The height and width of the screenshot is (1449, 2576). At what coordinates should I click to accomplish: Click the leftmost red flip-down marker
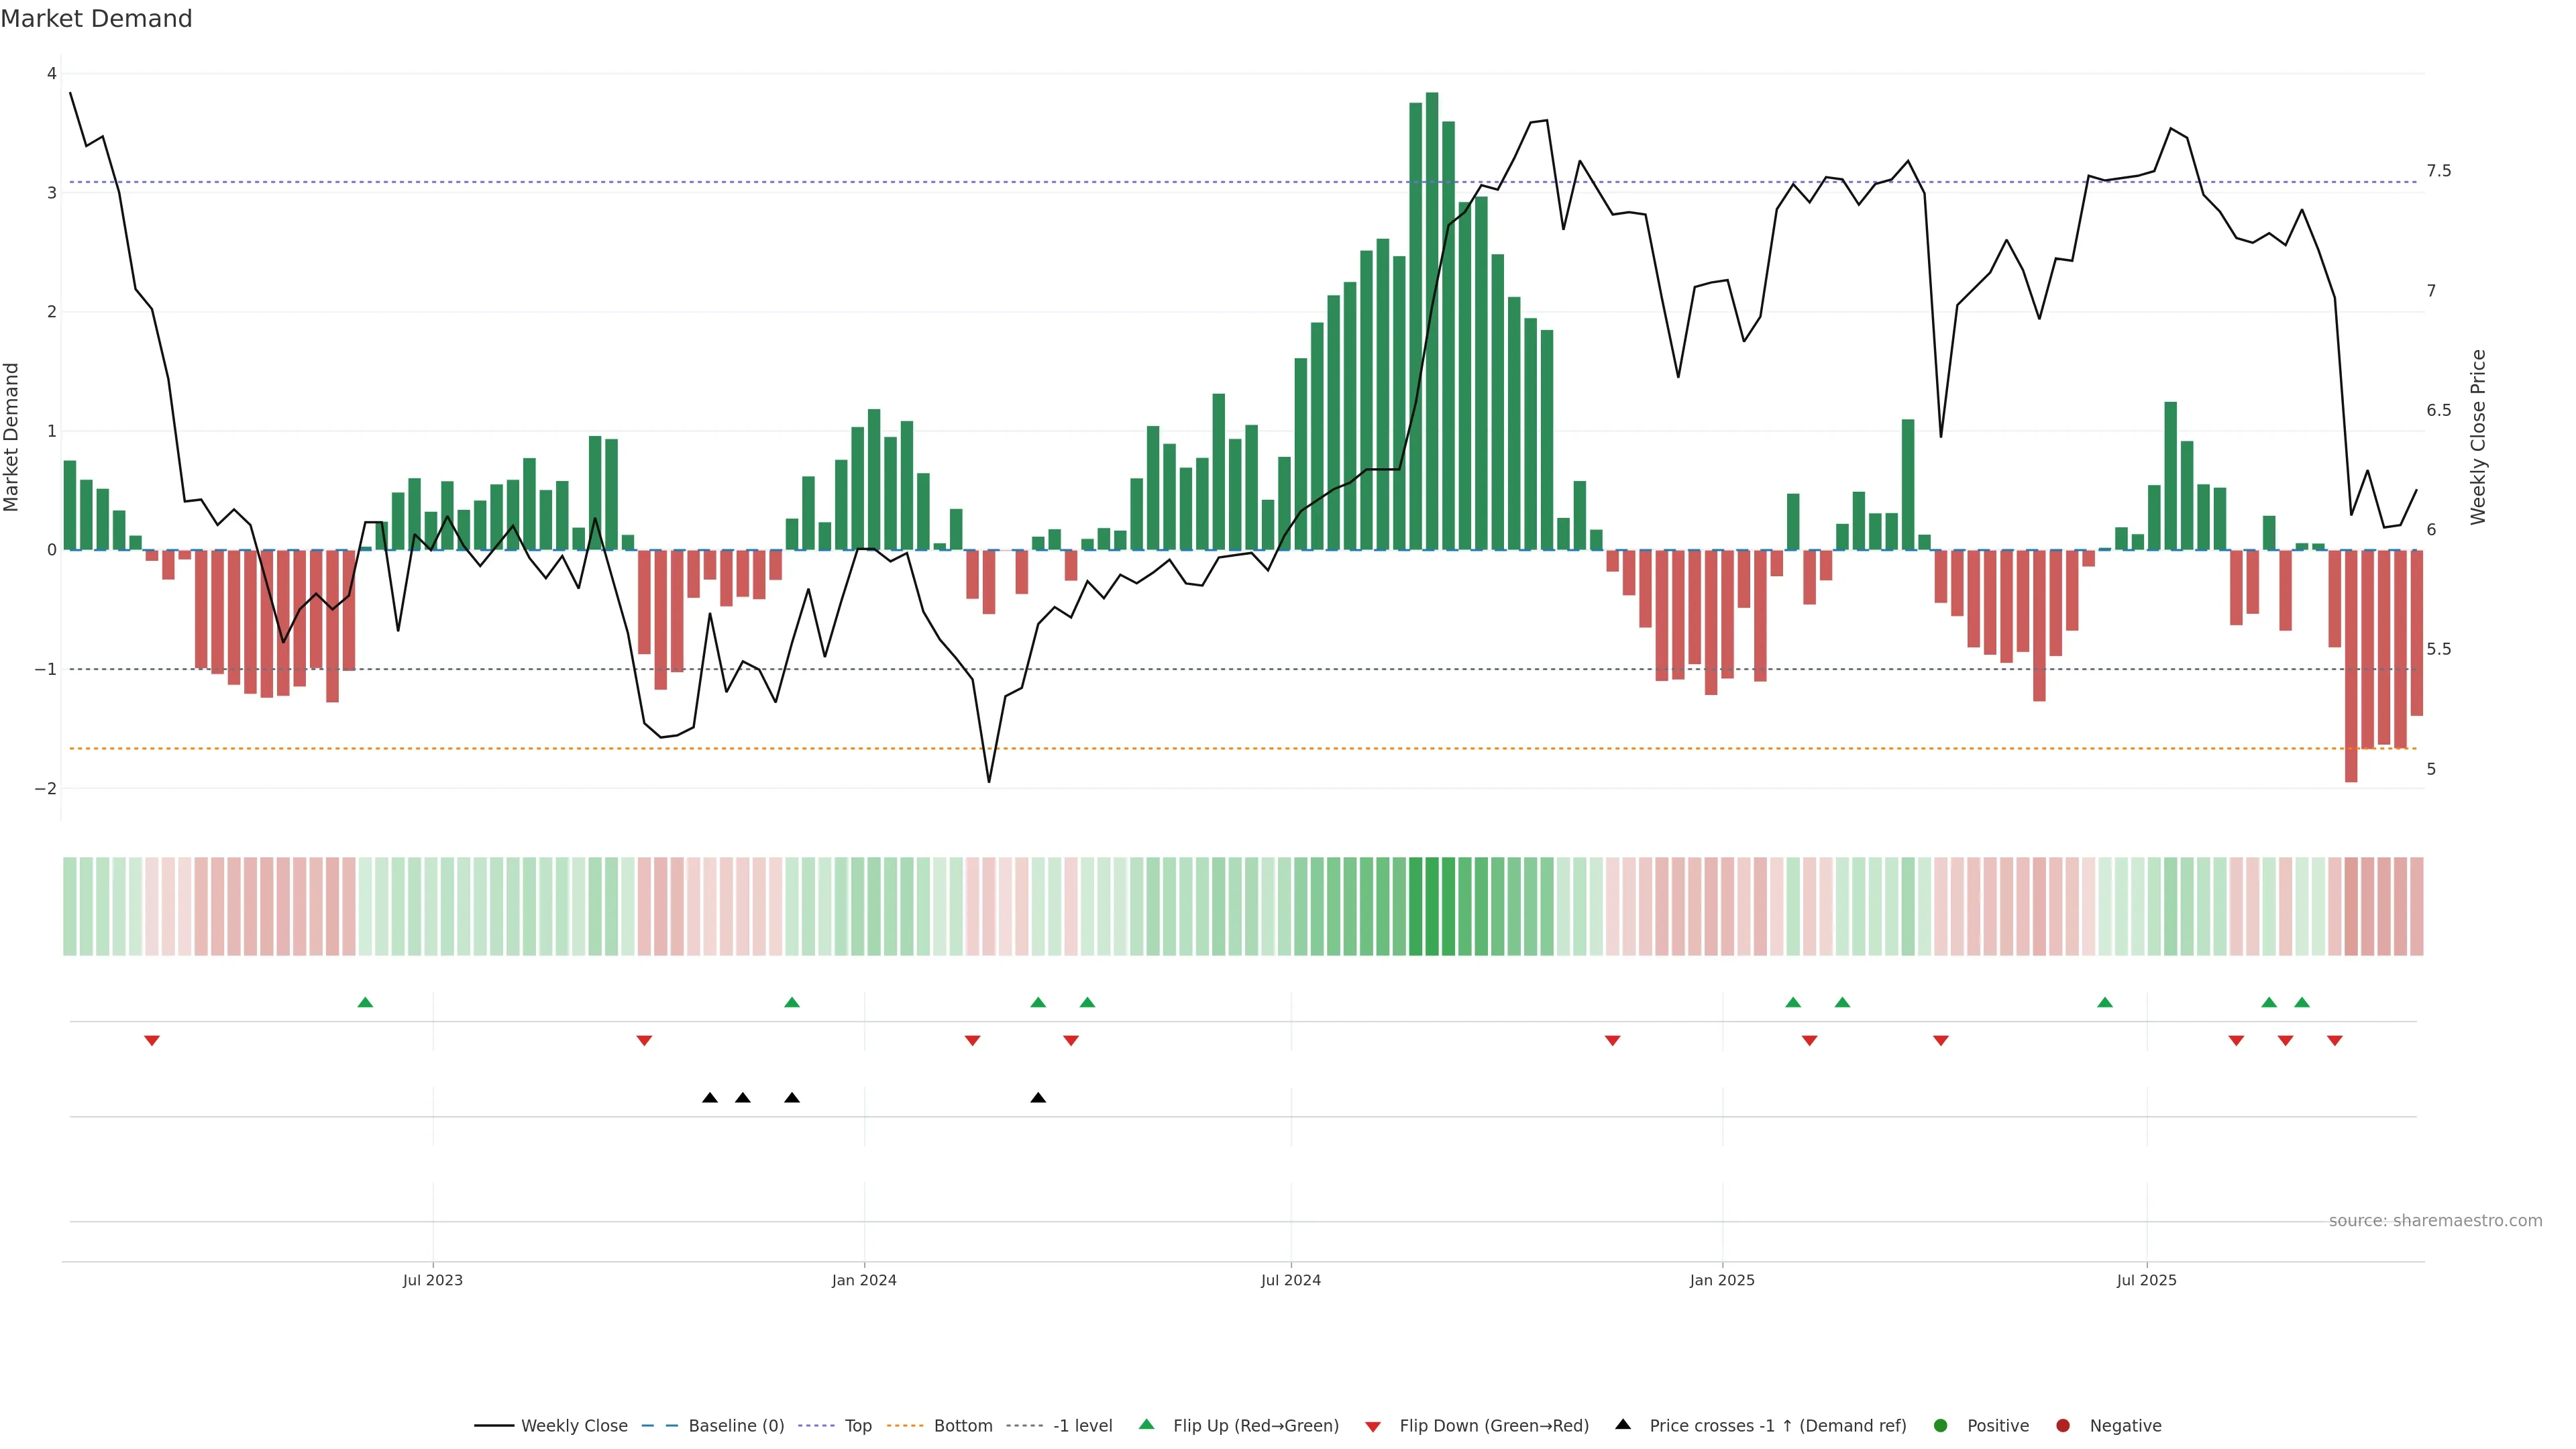click(152, 1041)
